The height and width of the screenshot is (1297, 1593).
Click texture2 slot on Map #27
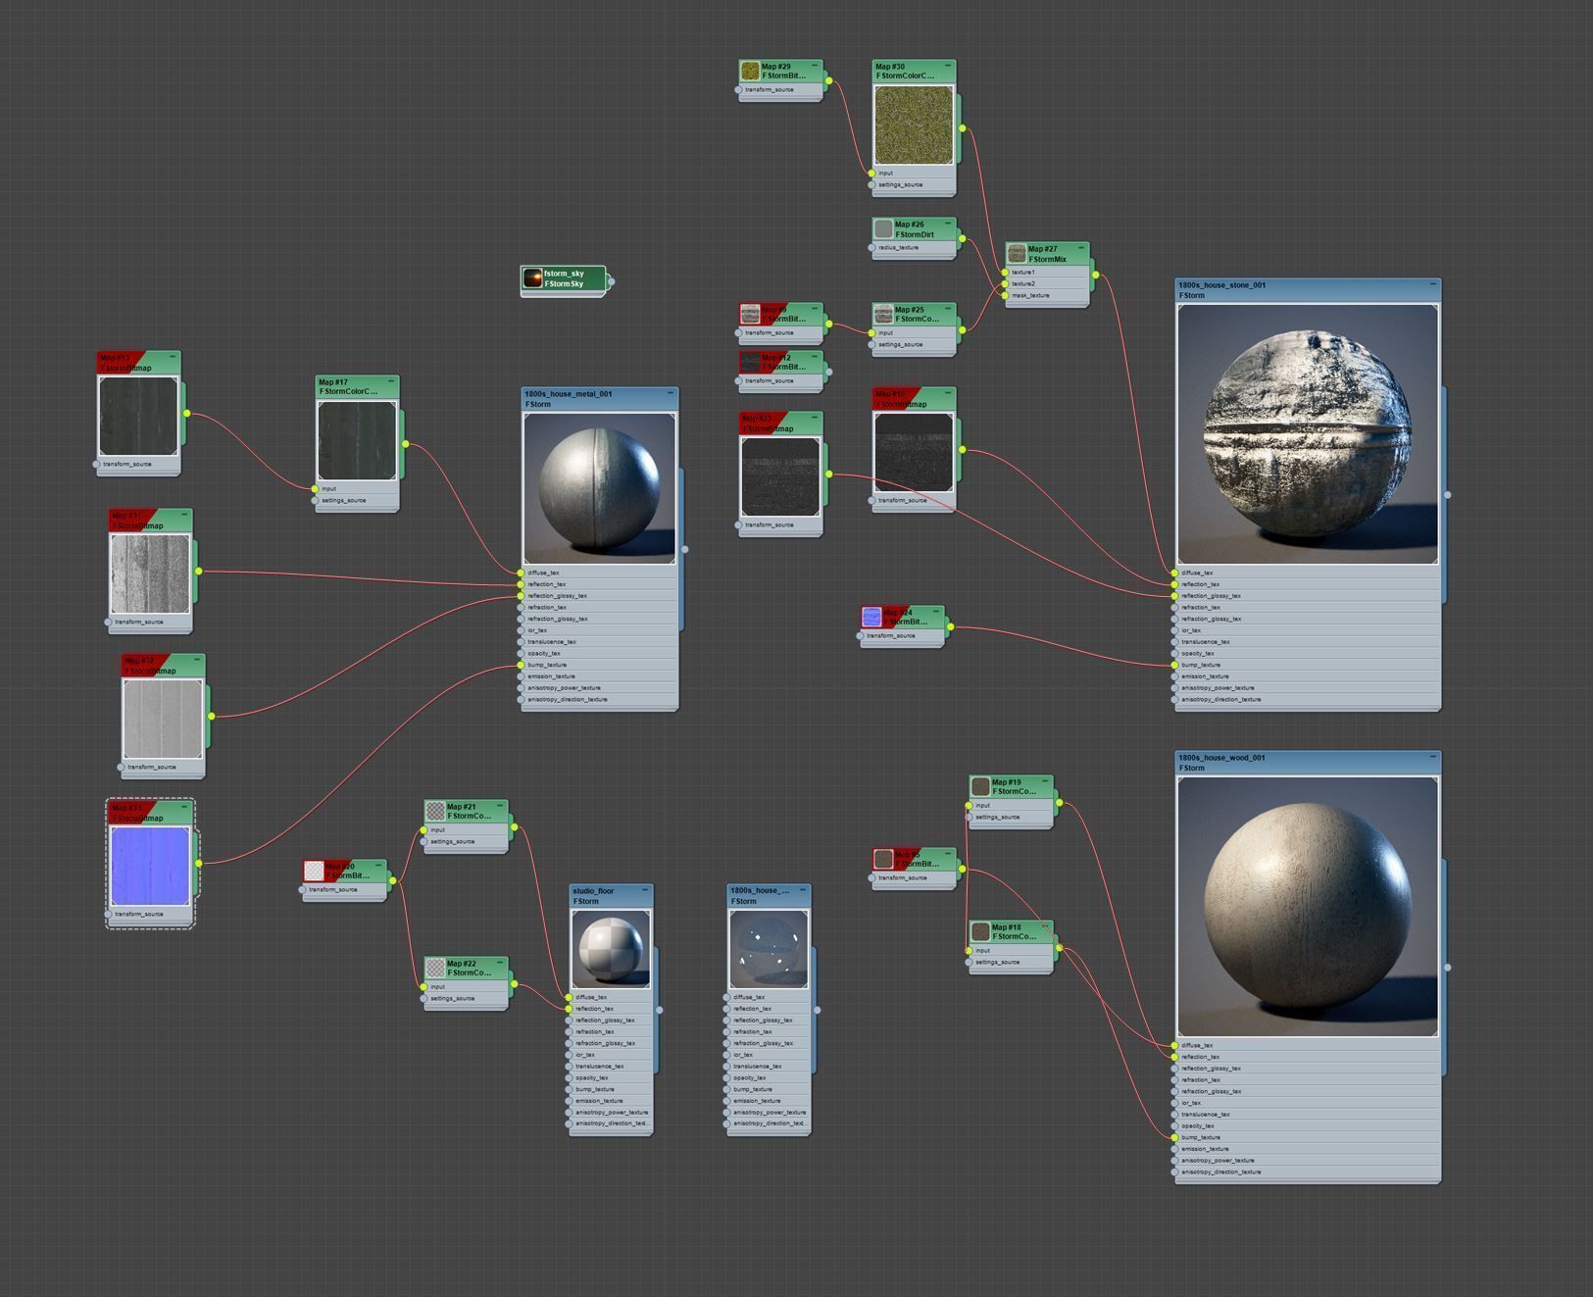click(x=1047, y=283)
